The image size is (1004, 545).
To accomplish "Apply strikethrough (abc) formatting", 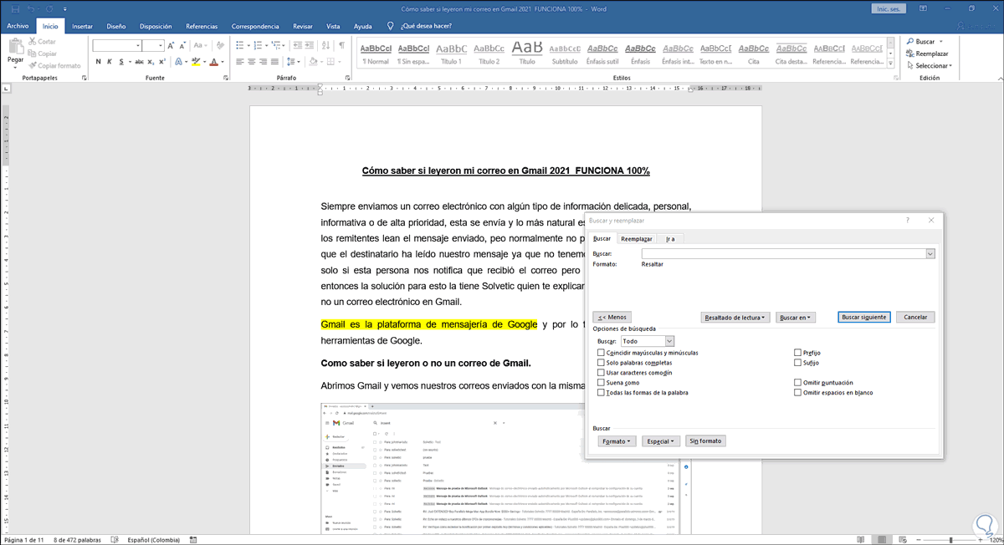I will coord(141,62).
